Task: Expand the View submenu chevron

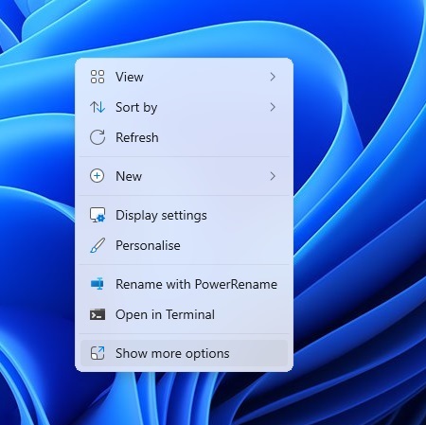Action: tap(273, 77)
